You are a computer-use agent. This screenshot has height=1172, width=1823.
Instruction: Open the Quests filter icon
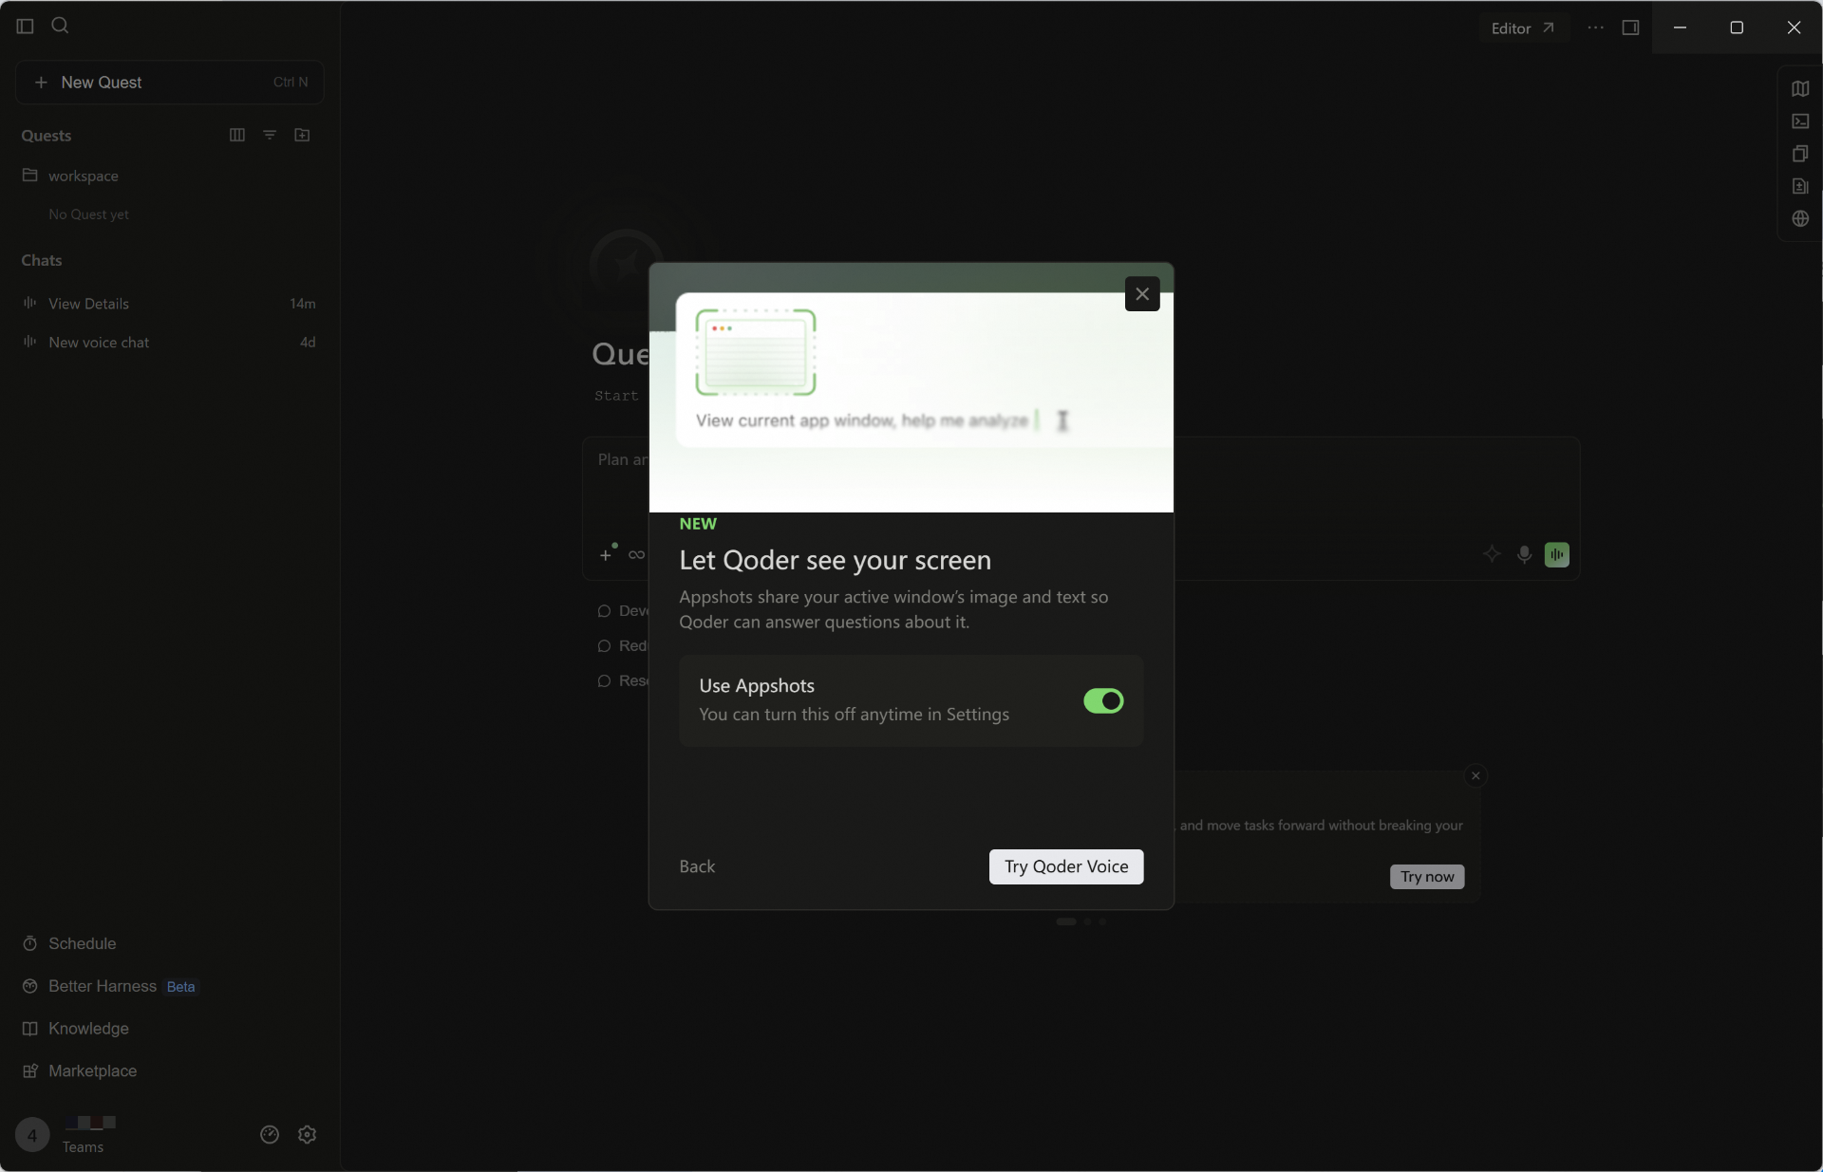[x=270, y=135]
